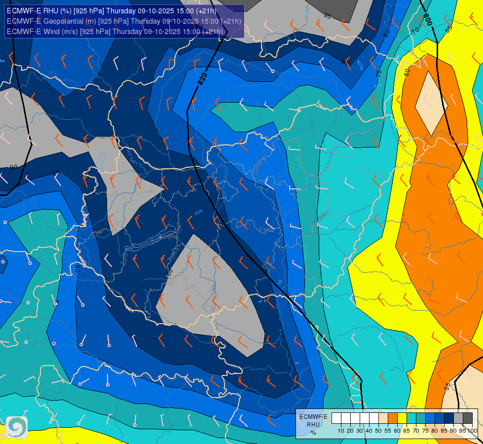Pick the bright blue 75–80 legend swatch
Image resolution: width=483 pixels, height=444 pixels.
pos(430,418)
